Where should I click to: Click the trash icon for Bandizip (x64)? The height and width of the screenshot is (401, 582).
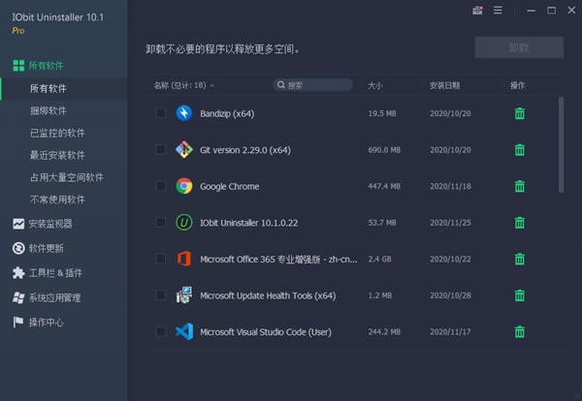point(520,113)
